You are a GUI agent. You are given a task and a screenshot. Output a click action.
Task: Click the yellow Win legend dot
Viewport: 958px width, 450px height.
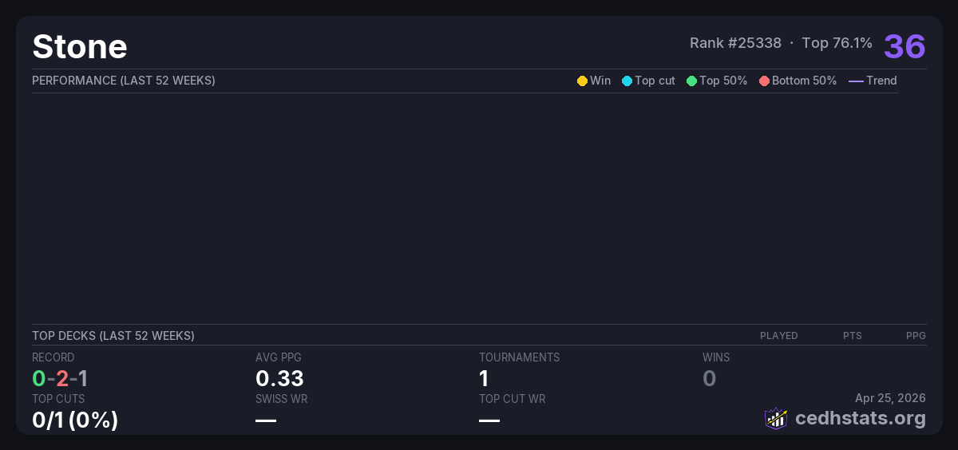coord(582,81)
